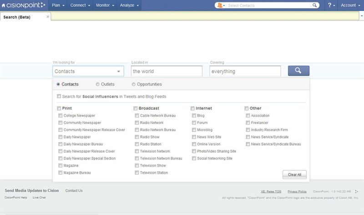The height and width of the screenshot is (215, 364).
Task: Open the contact type selector icon
Action: (221, 5)
